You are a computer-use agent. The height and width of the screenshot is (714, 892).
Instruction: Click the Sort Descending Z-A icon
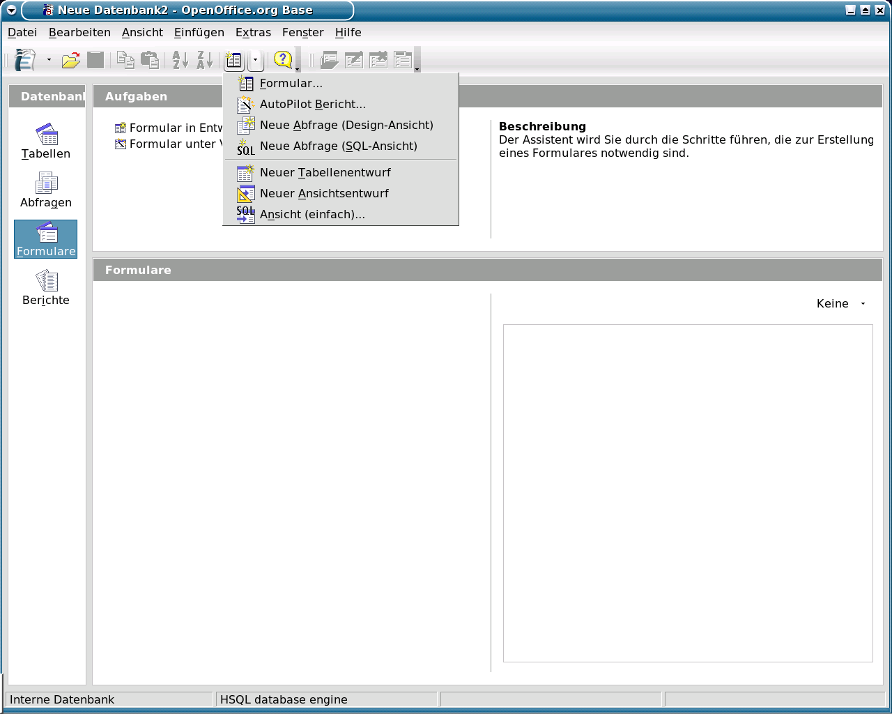(205, 60)
